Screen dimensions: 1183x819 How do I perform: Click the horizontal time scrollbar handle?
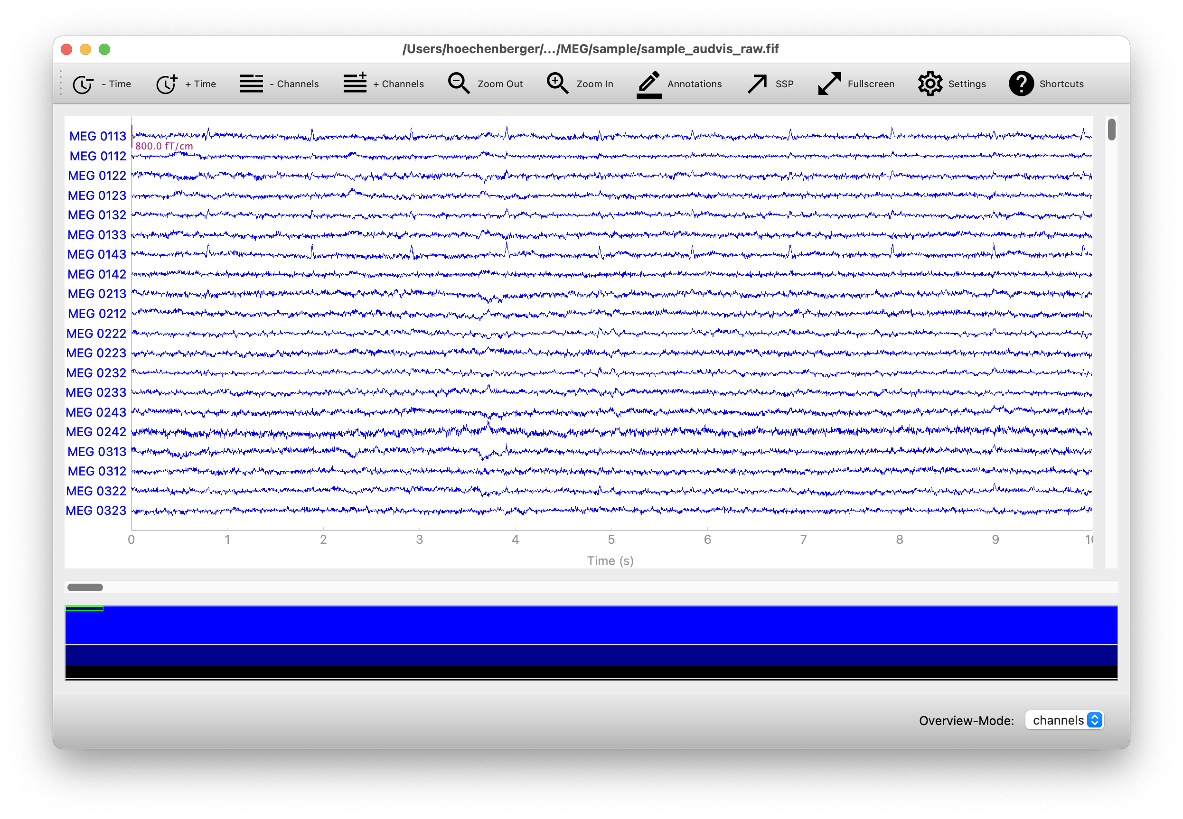[85, 587]
